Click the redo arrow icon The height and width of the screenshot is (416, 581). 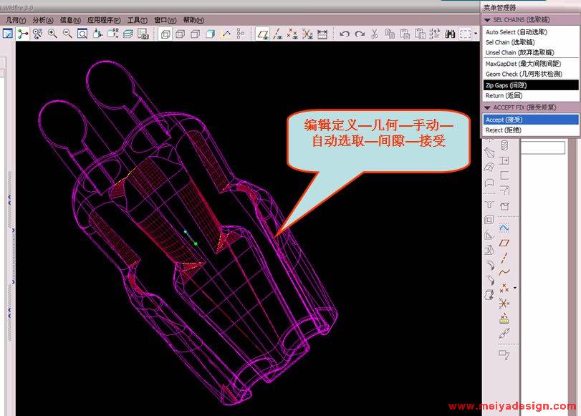point(360,34)
